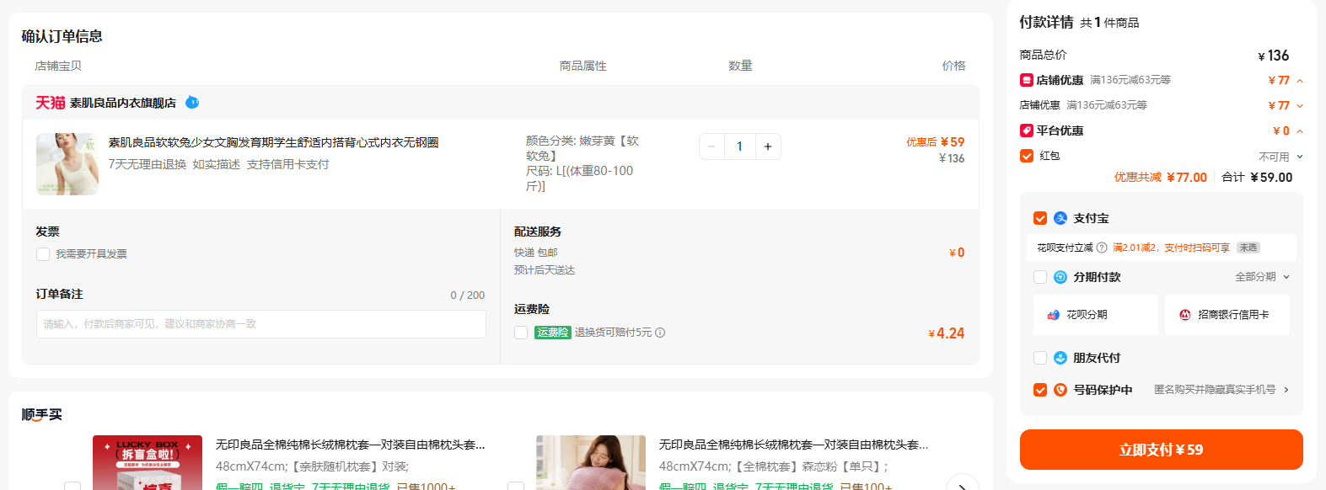Click the 未选 tag in 花呗支付立减 row

1248,248
